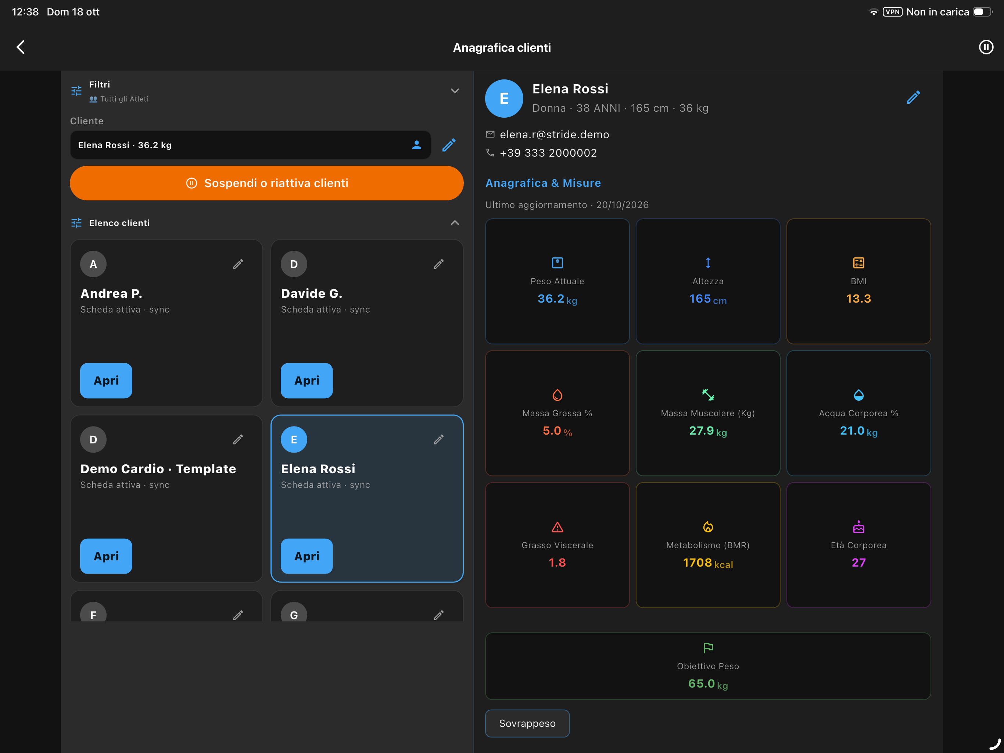Click the Filtri sliders icon
The image size is (1004, 753).
point(76,91)
